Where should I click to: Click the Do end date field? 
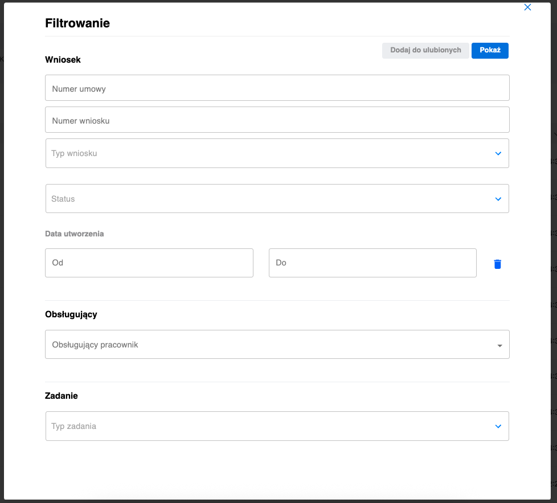click(372, 263)
